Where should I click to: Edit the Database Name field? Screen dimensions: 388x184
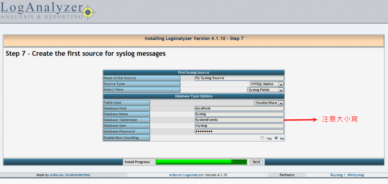coord(239,114)
